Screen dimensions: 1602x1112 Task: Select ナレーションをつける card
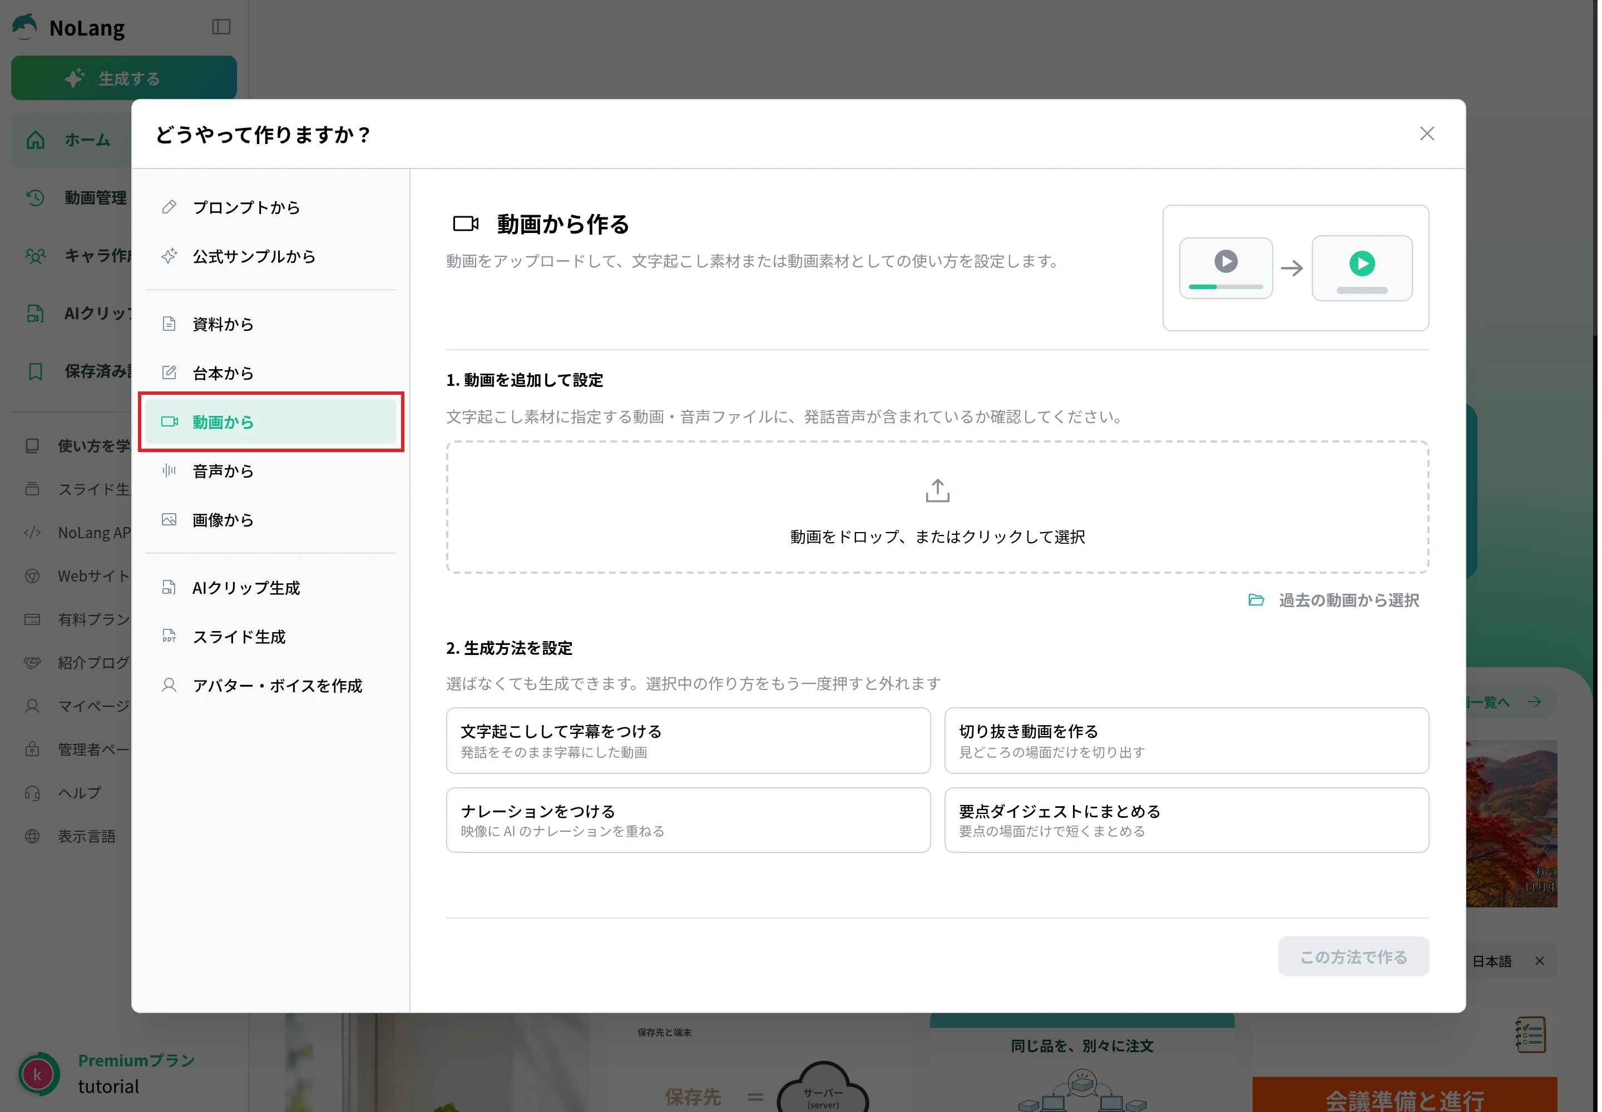pos(688,820)
